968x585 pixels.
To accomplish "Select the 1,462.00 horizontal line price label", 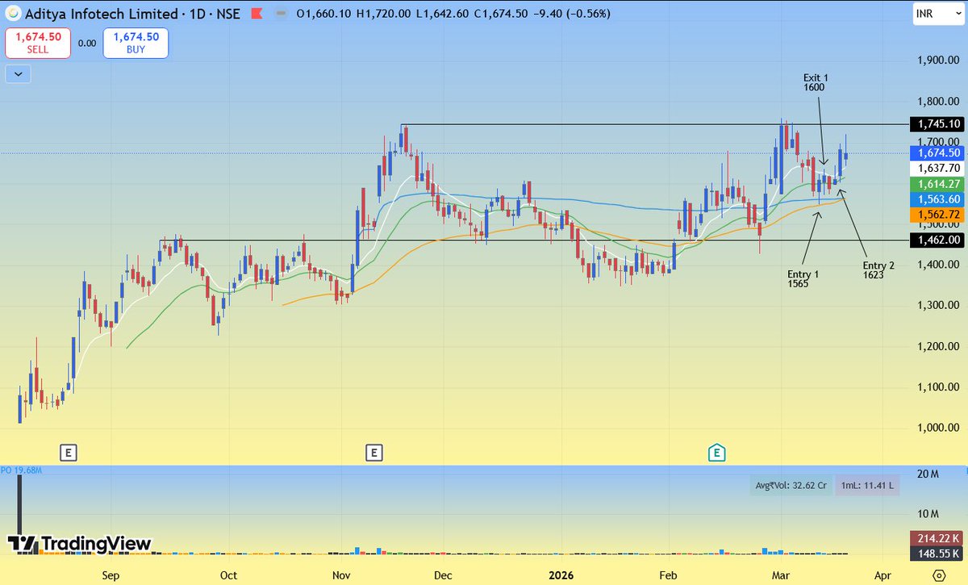I will (x=936, y=240).
